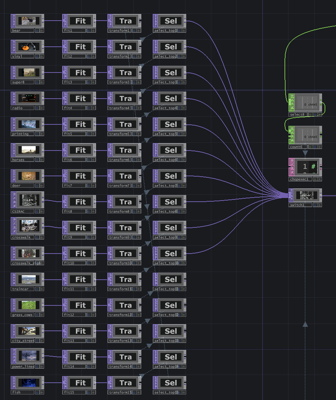Select the fit5 Fit node
Screen dimensions: 336x400
[x=80, y=124]
